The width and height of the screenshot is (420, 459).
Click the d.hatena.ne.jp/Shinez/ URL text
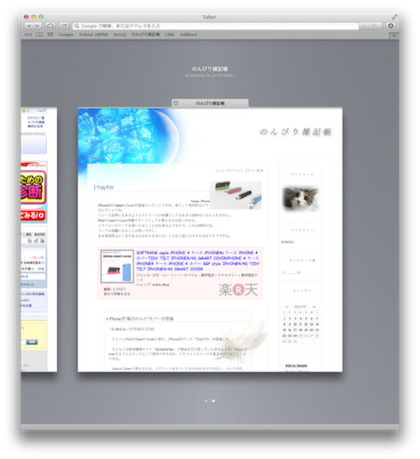[x=210, y=76]
